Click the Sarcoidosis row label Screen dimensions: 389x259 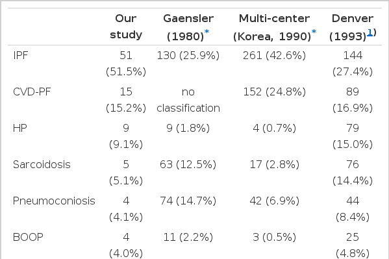coord(42,164)
